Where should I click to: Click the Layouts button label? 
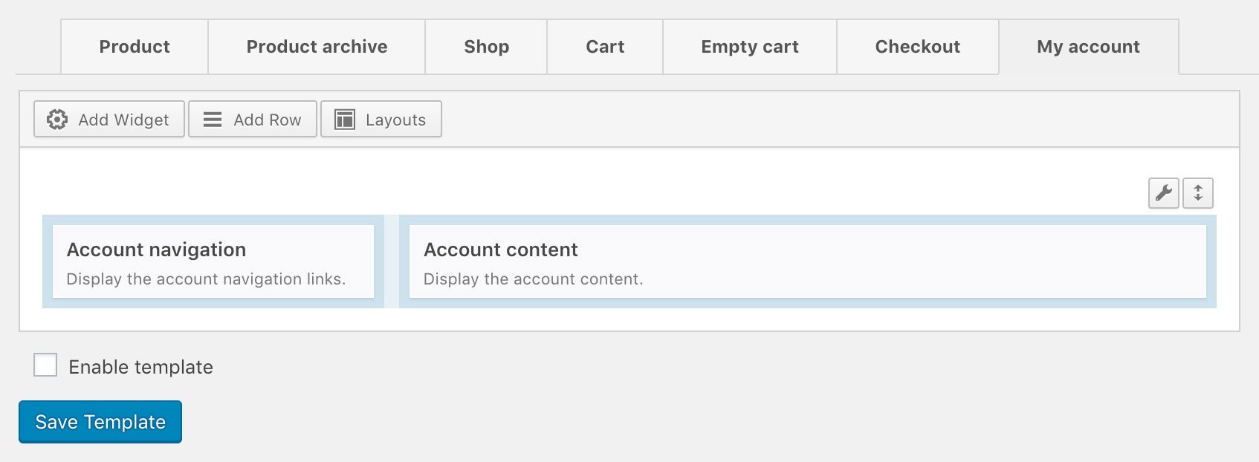[395, 120]
